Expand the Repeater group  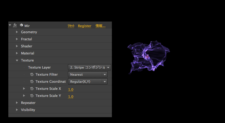click(x=17, y=103)
